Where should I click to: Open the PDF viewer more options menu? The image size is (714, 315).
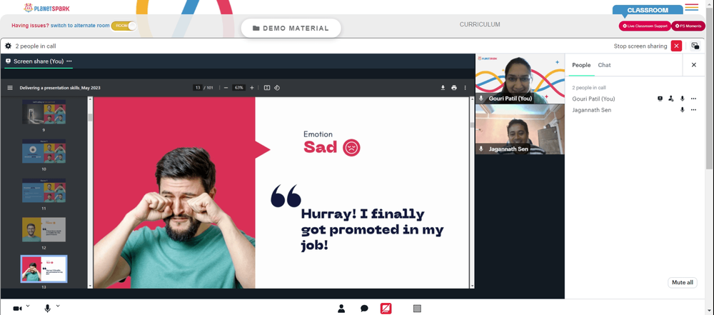465,88
